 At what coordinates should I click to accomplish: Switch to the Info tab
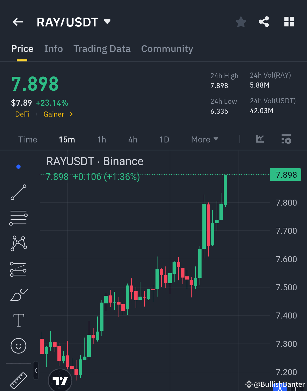53,49
